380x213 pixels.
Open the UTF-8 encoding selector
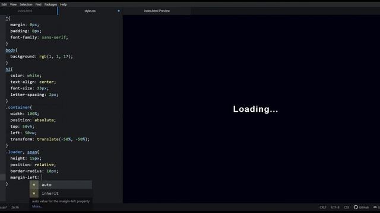(335, 207)
